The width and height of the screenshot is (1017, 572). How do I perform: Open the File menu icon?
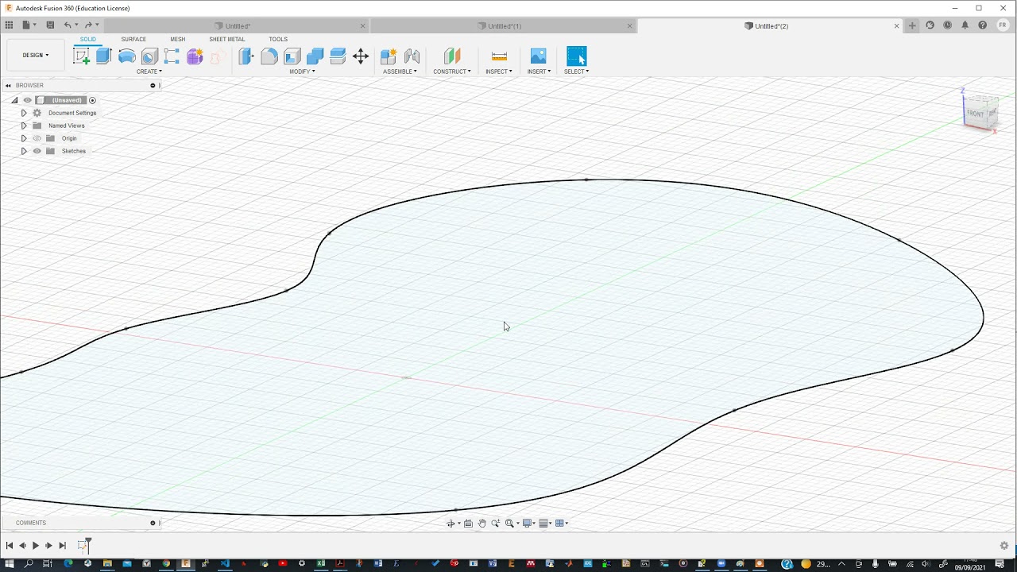point(27,25)
